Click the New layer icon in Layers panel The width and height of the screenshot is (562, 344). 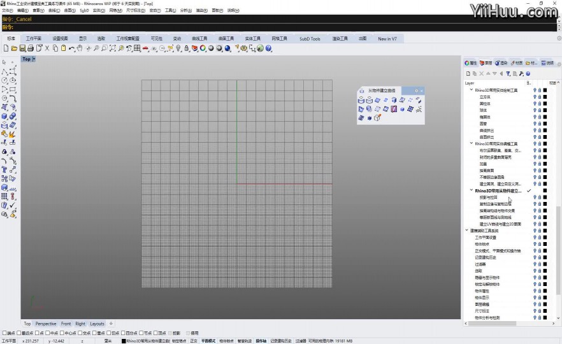[x=468, y=73]
